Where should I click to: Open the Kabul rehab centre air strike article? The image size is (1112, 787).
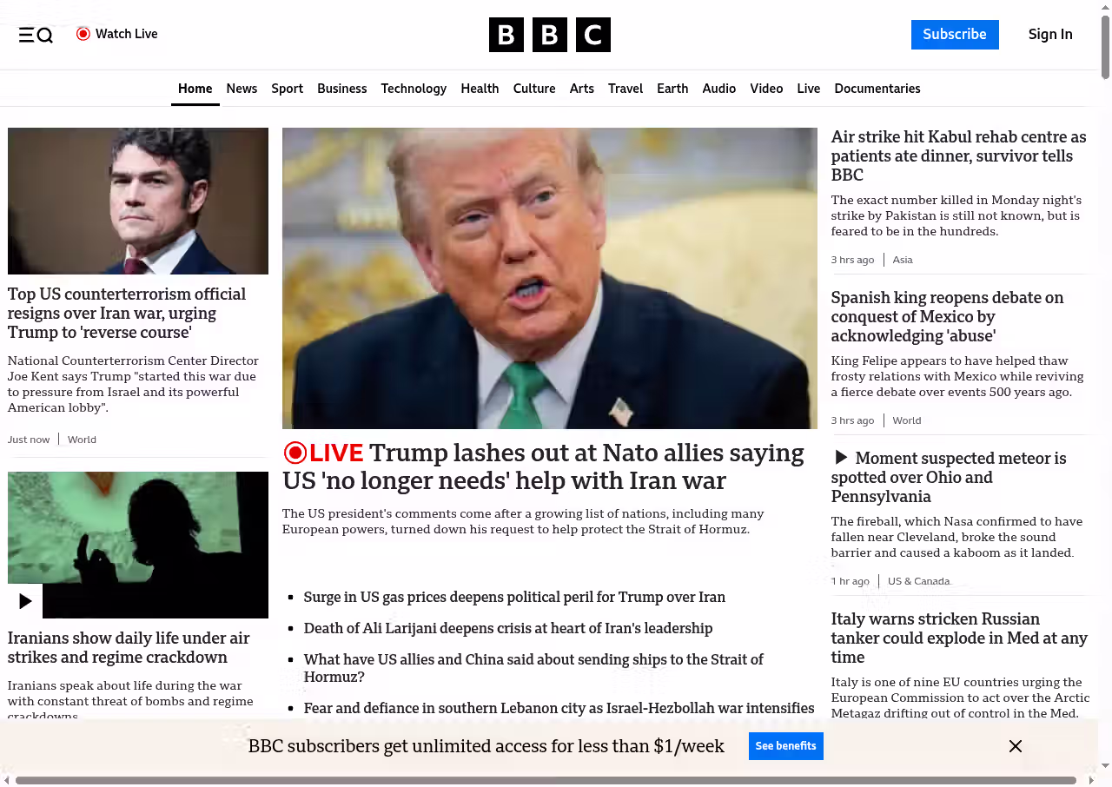tap(958, 156)
